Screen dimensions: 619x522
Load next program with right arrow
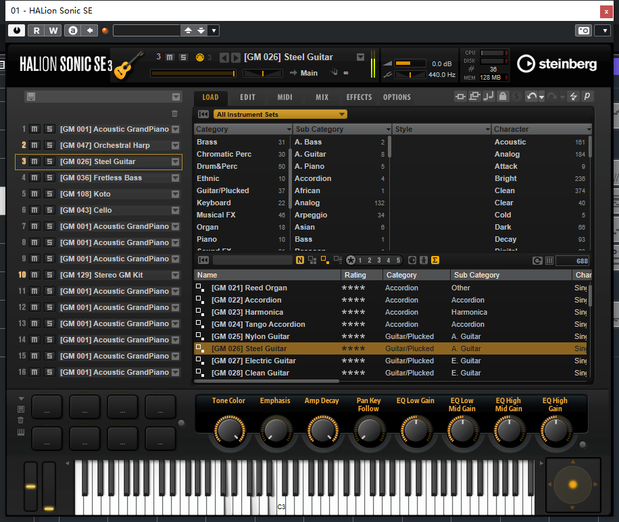[x=236, y=57]
